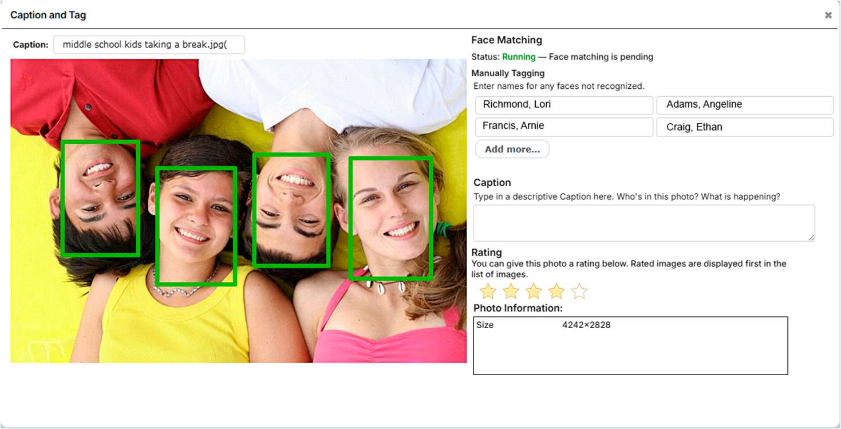This screenshot has width=841, height=429.
Task: Set rating to two stars
Action: click(511, 291)
